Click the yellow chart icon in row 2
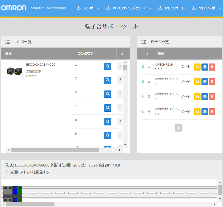This screenshot has height=207, width=223. coord(197,82)
